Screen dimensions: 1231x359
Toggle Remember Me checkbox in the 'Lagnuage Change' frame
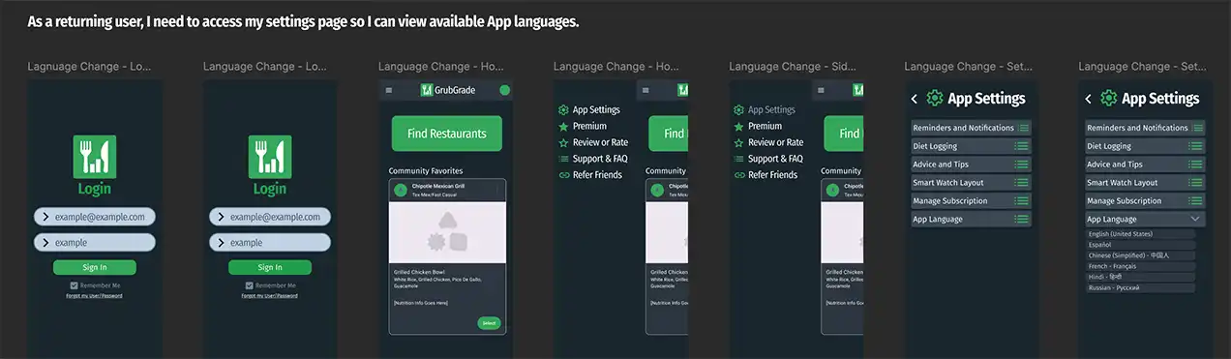pyautogui.click(x=75, y=285)
